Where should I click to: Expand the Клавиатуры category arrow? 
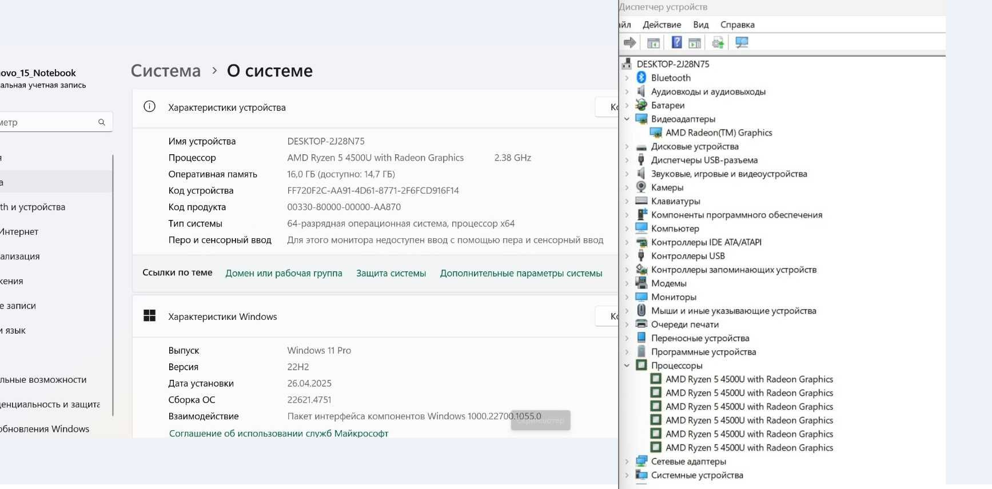click(x=627, y=201)
